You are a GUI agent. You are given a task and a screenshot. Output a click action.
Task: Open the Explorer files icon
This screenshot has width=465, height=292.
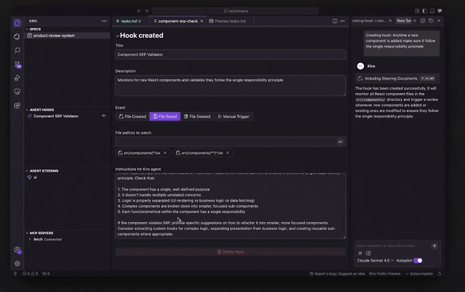(x=17, y=36)
